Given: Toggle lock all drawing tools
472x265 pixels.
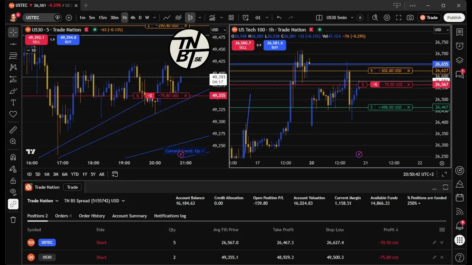Looking at the screenshot, I should [13, 181].
